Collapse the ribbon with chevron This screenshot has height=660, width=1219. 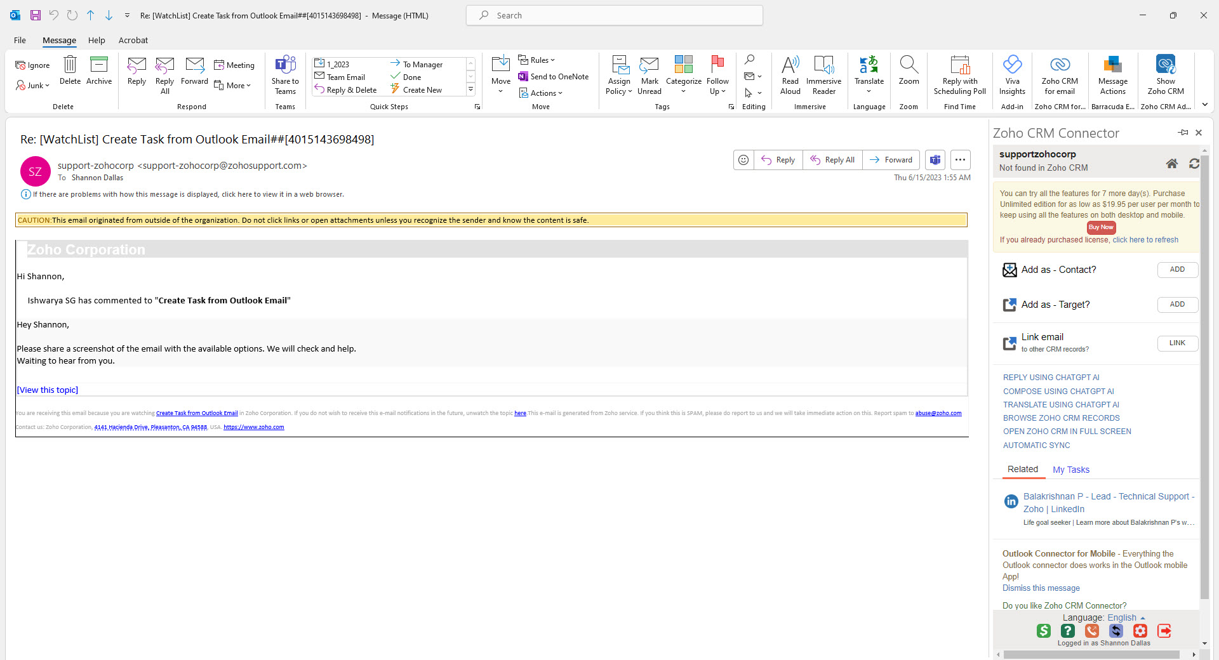1204,105
